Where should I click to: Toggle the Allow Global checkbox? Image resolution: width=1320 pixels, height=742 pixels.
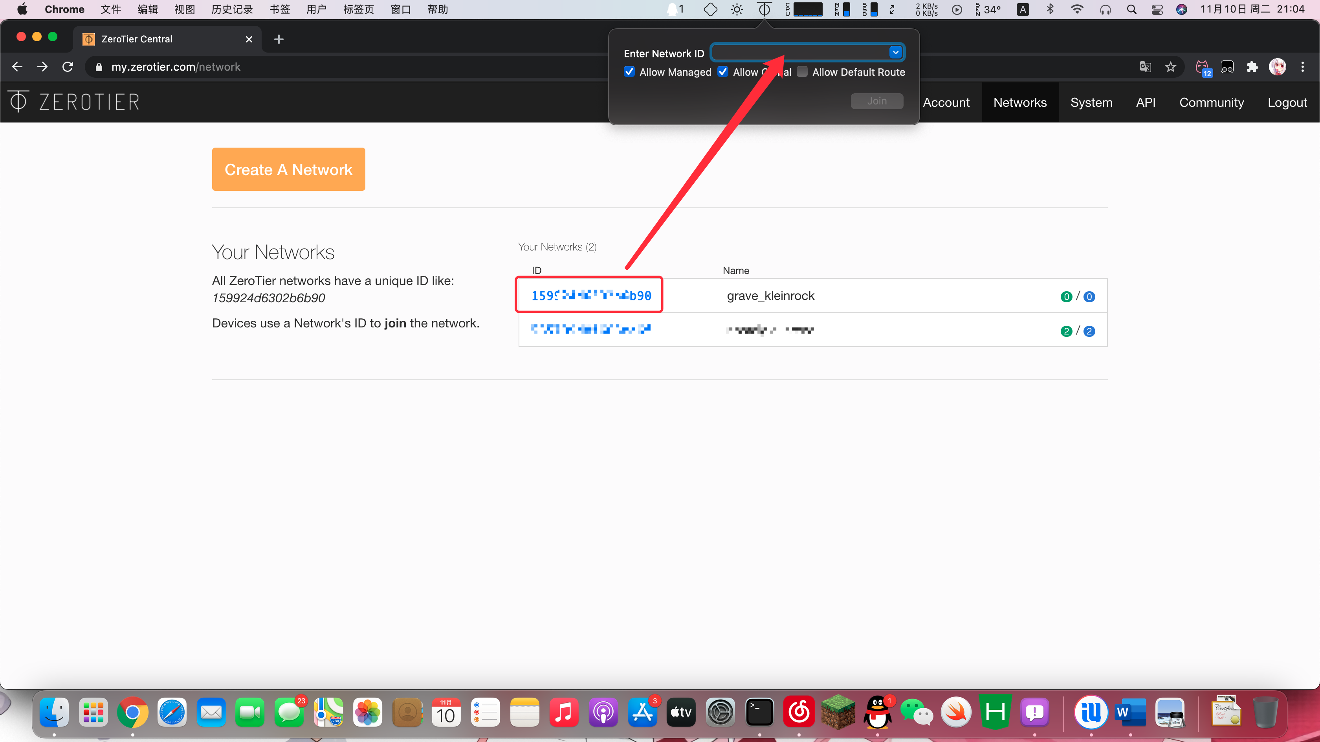coord(723,72)
